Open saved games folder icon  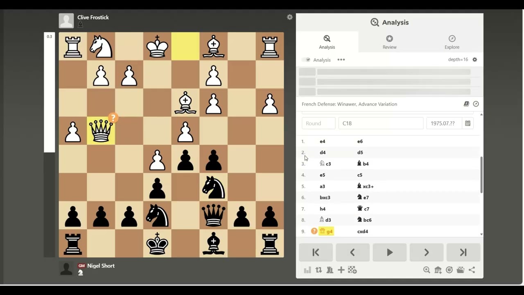pyautogui.click(x=461, y=270)
